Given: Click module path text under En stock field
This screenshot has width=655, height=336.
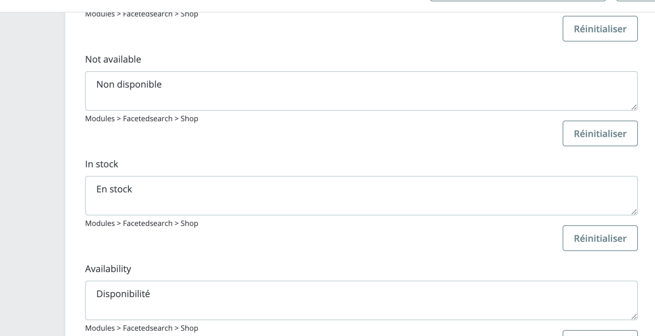Looking at the screenshot, I should coord(141,223).
